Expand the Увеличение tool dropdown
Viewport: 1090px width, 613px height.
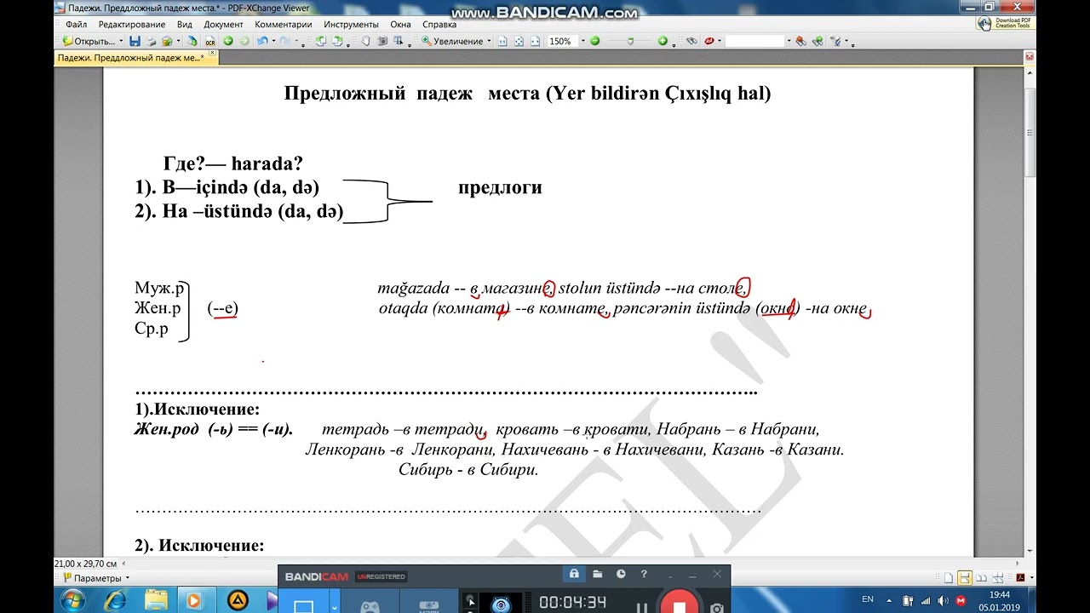coord(489,41)
